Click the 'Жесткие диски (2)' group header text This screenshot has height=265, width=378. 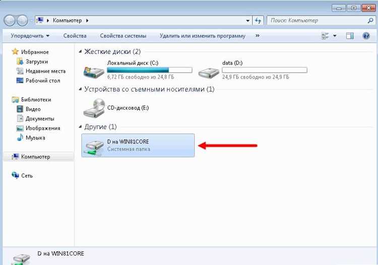[112, 51]
